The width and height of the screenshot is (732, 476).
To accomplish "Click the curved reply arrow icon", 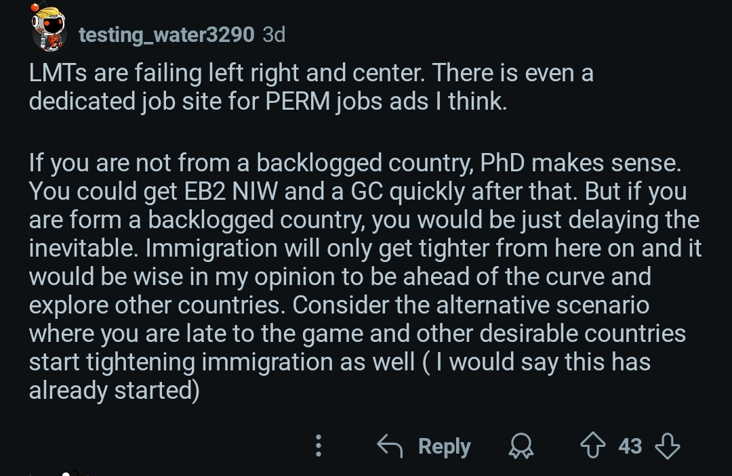I will click(x=390, y=446).
